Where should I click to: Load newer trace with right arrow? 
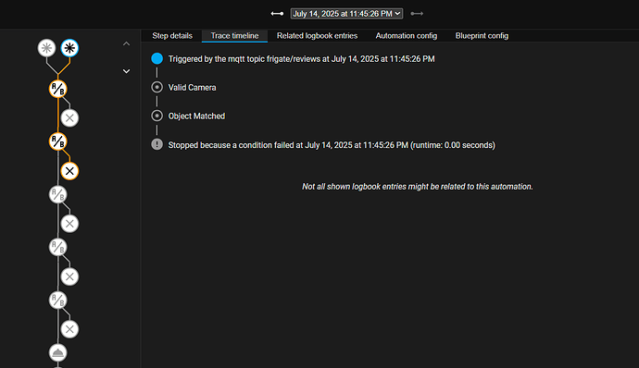pos(417,14)
